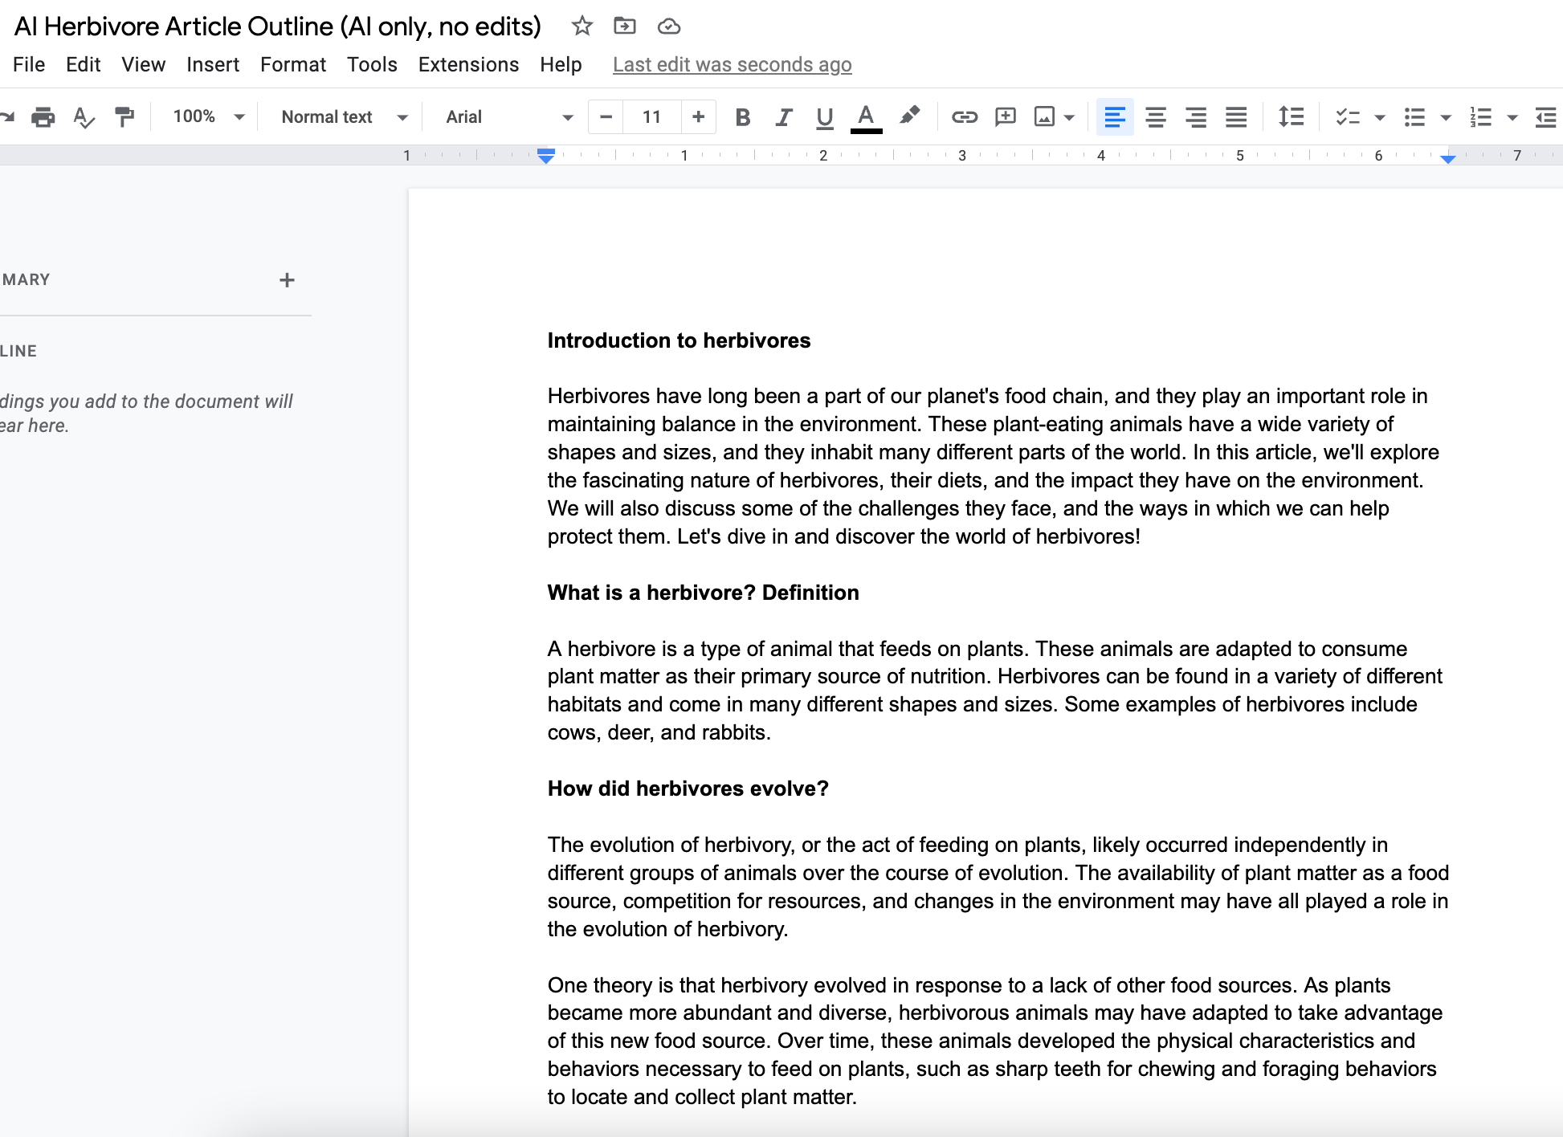1563x1137 pixels.
Task: Open the Extensions menu
Action: [468, 64]
